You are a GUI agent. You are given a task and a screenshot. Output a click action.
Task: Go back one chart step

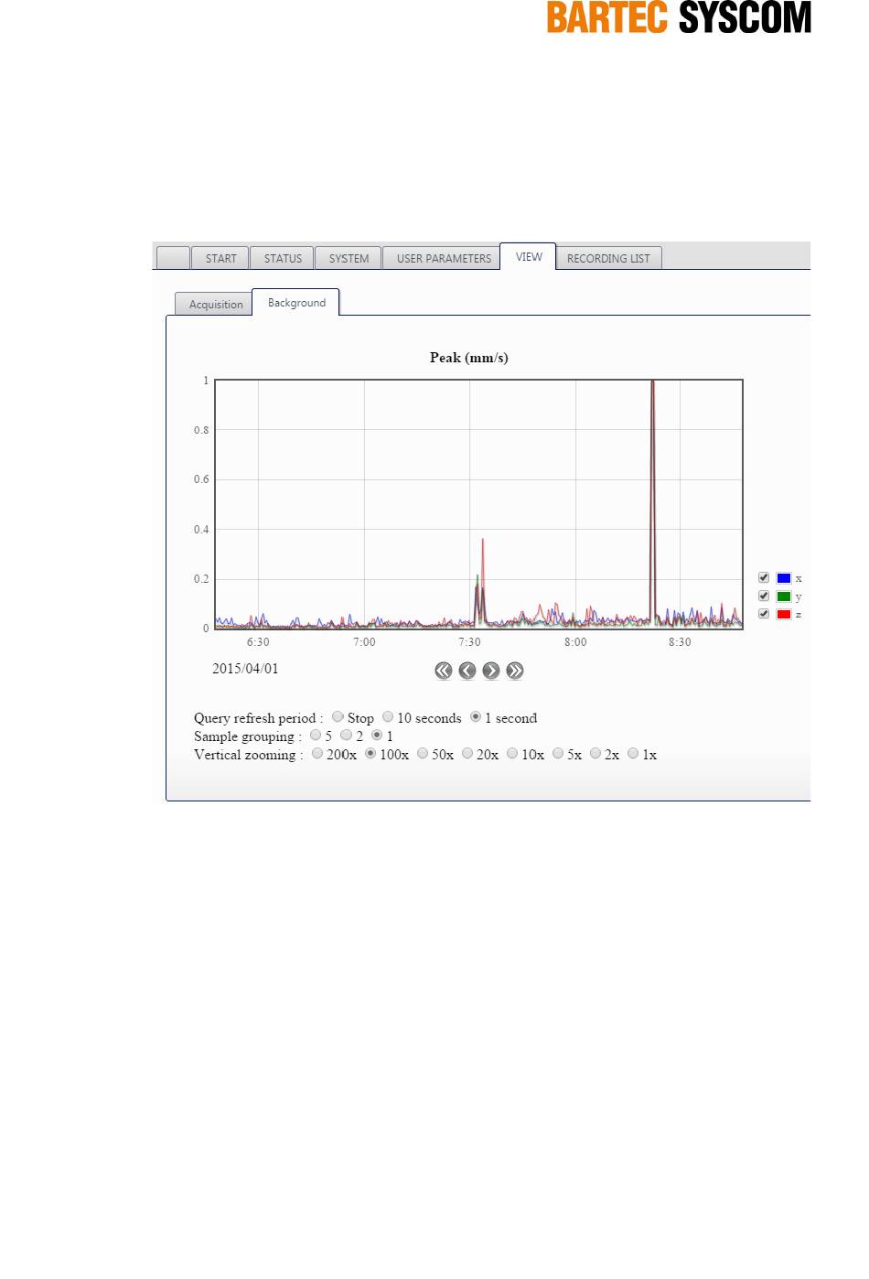[x=467, y=671]
